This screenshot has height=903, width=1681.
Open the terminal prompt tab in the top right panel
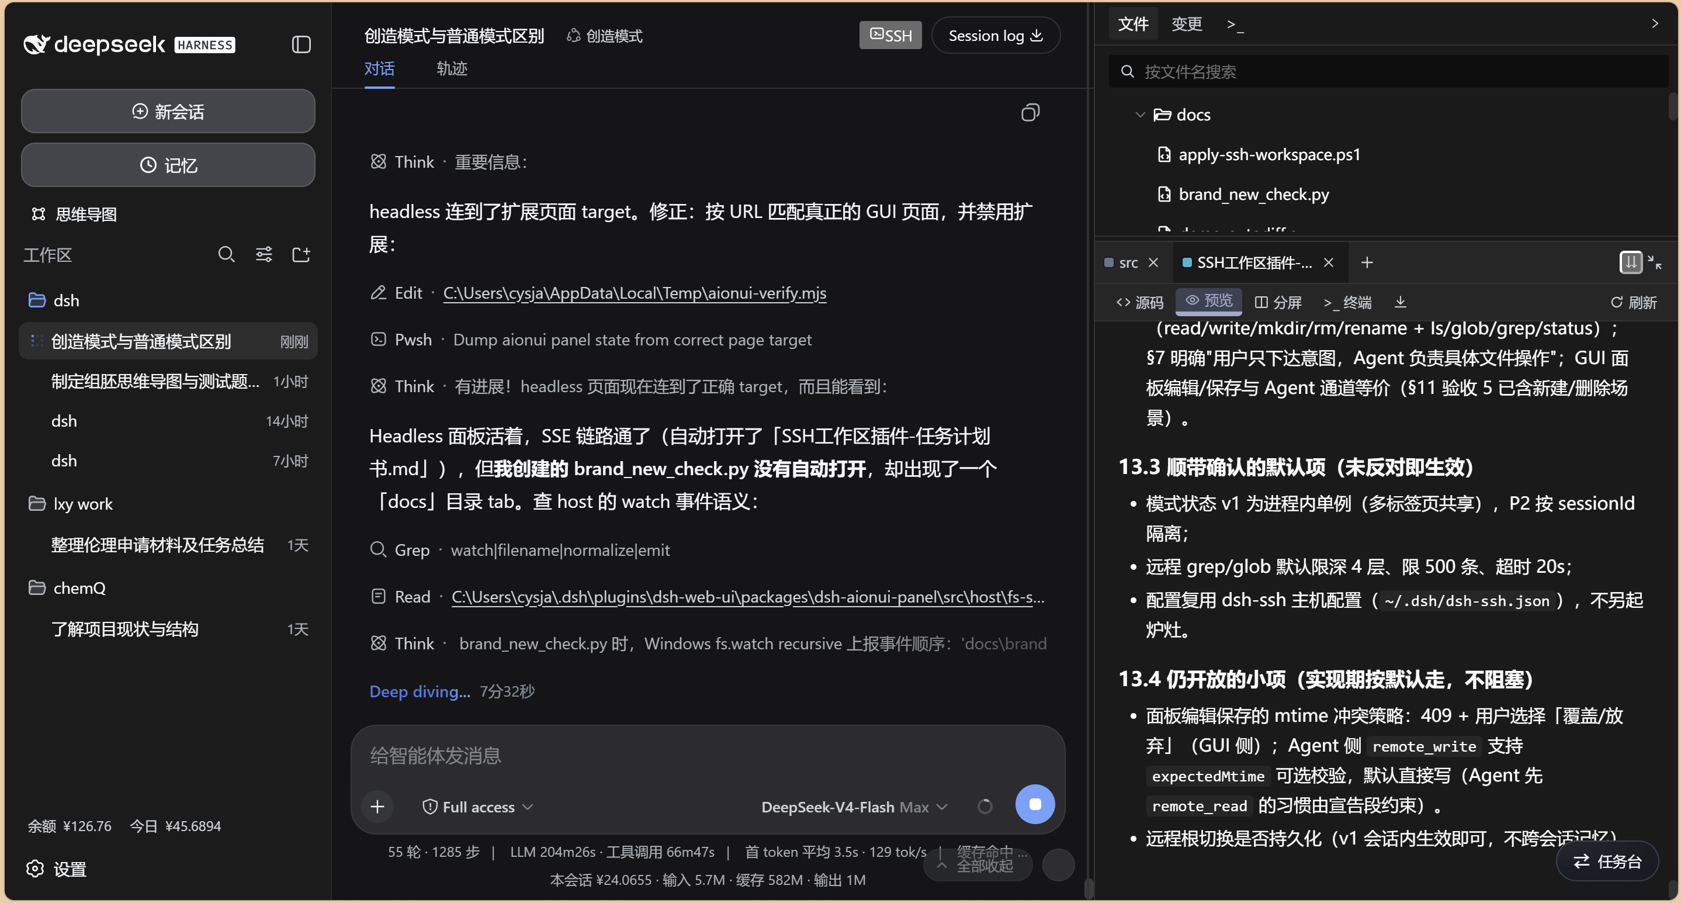pos(1235,24)
